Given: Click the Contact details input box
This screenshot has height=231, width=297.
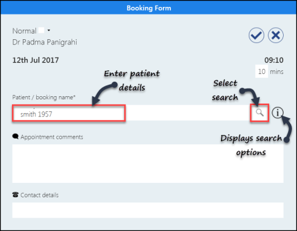Looking at the screenshot, I should tap(148, 210).
